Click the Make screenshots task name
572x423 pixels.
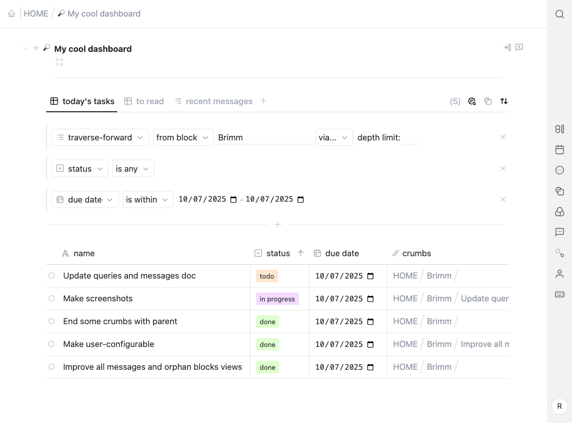tap(98, 299)
